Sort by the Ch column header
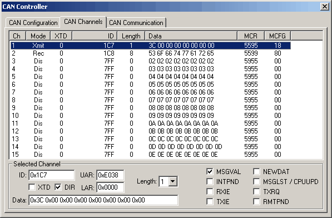The height and width of the screenshot is (218, 332). point(17,36)
